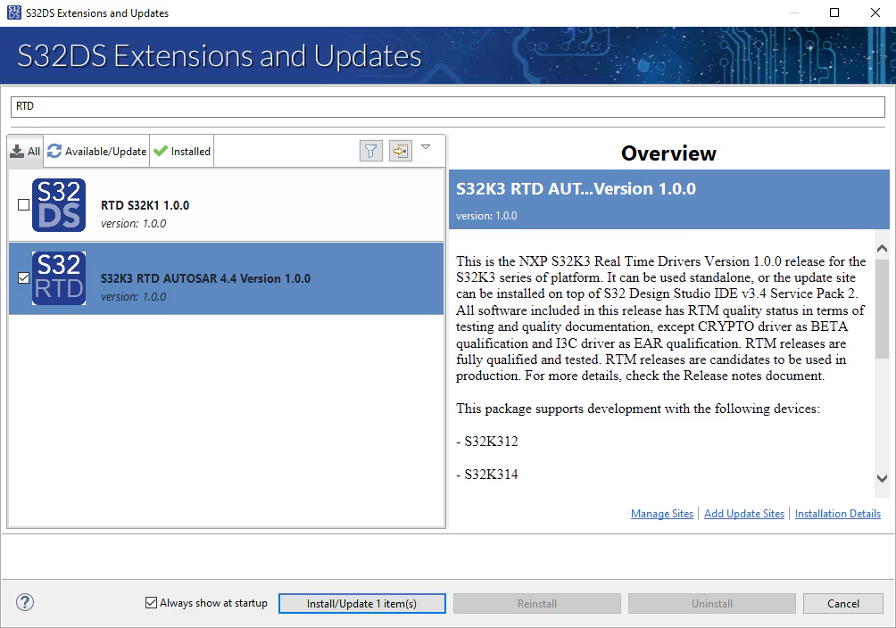Click the S32DS app icon in title bar
Screen dimensions: 896x628
[x=13, y=12]
